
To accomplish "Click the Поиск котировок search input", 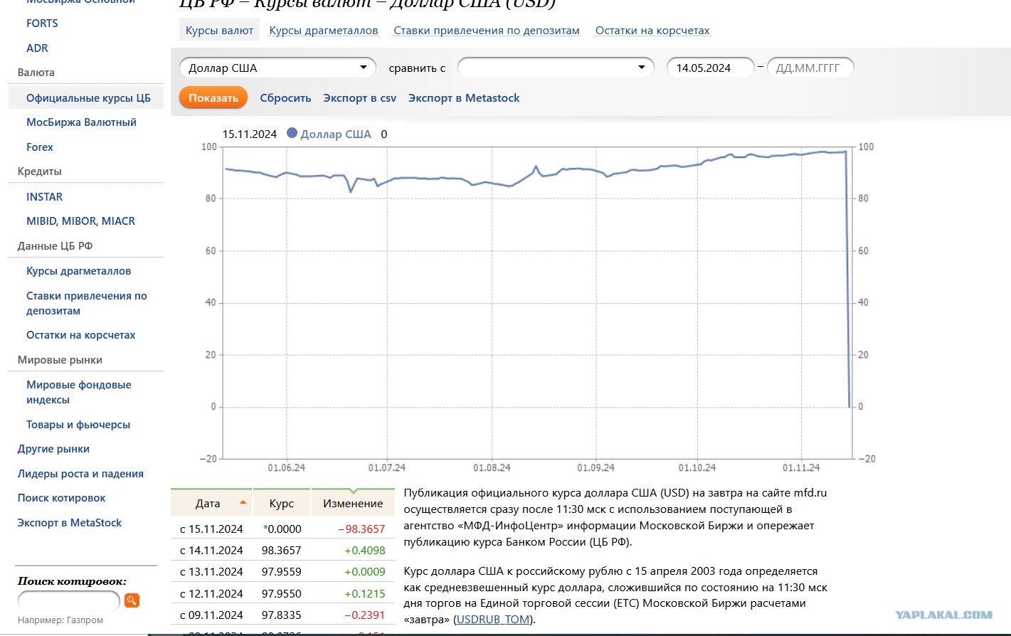I will 68,601.
